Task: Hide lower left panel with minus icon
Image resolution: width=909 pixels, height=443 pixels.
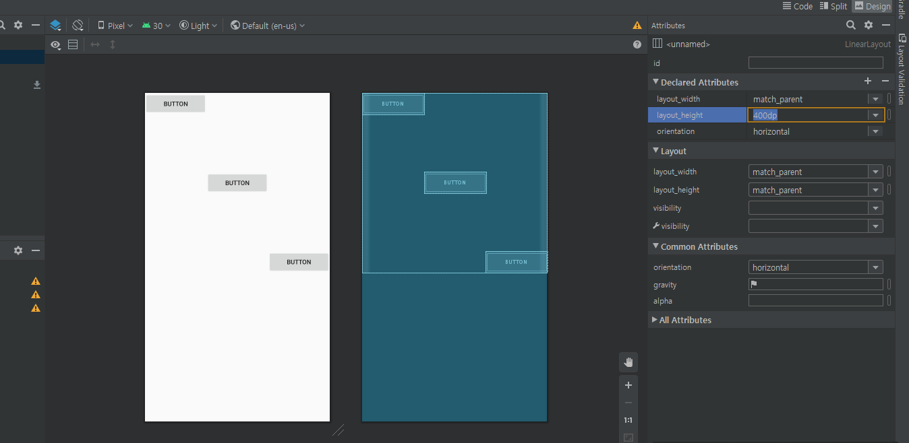Action: click(36, 250)
